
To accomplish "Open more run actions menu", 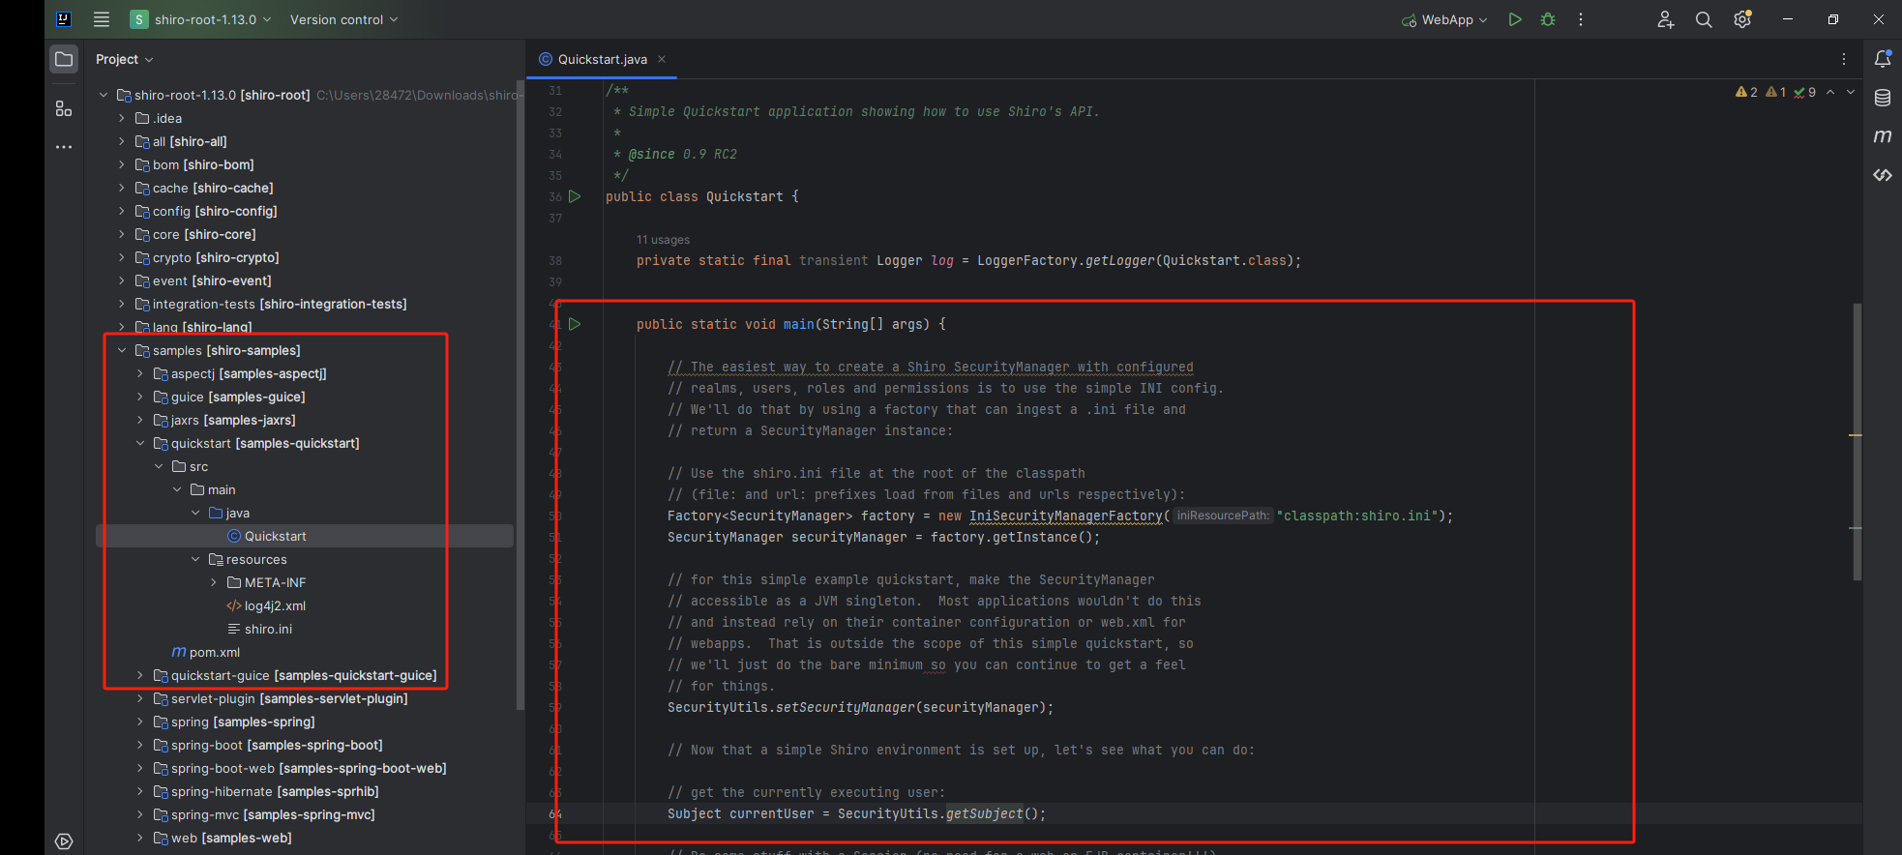I will [x=1581, y=19].
